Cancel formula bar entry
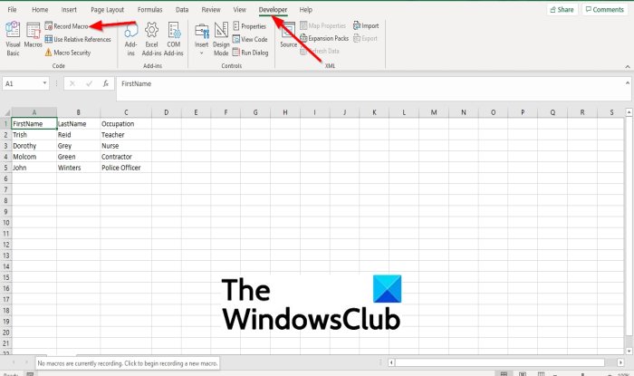 click(x=72, y=83)
